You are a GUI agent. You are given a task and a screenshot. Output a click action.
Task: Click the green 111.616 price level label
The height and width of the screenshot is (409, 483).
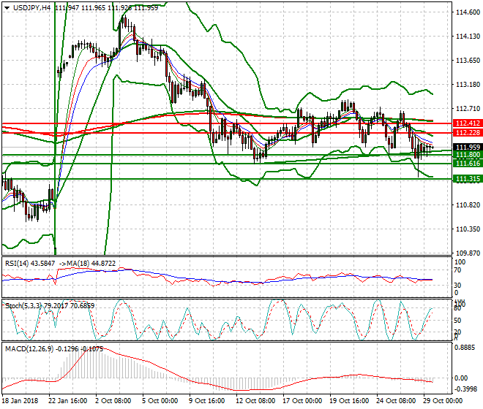[468, 164]
